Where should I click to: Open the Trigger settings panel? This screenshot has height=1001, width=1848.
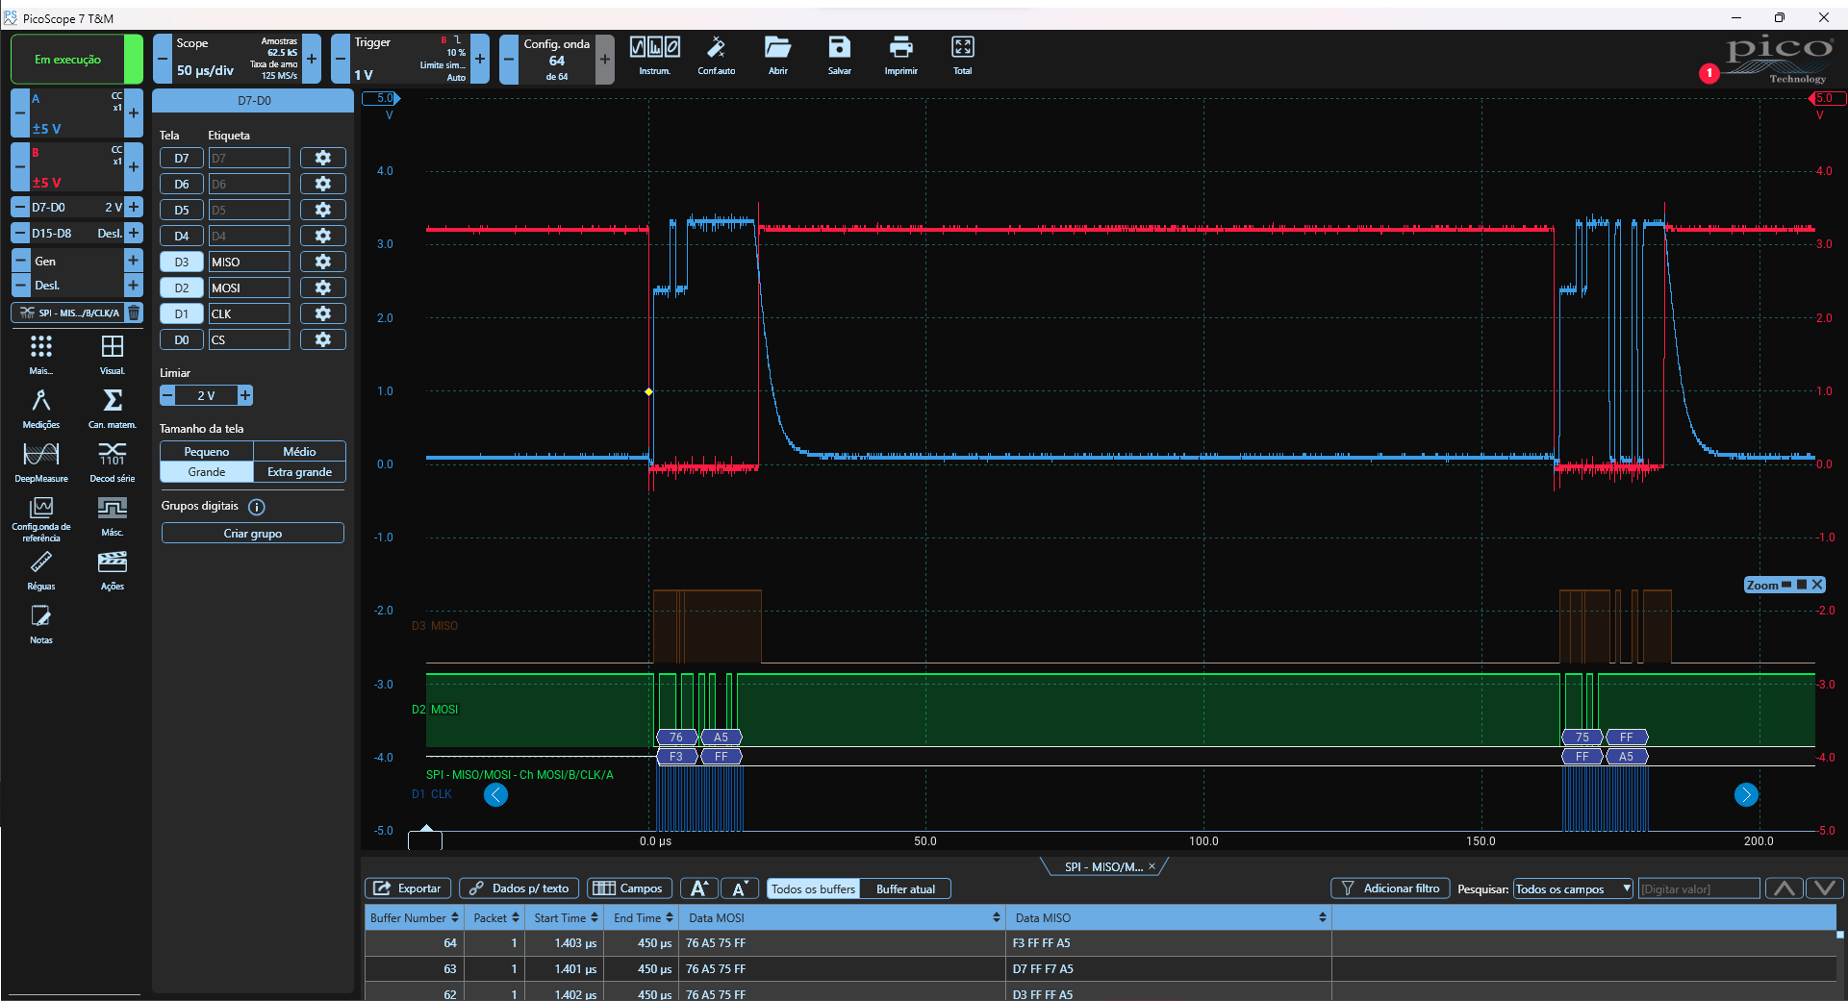pos(410,60)
